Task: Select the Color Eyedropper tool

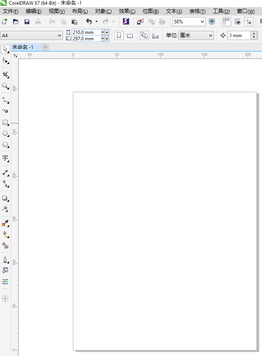Action: pyautogui.click(x=5, y=223)
